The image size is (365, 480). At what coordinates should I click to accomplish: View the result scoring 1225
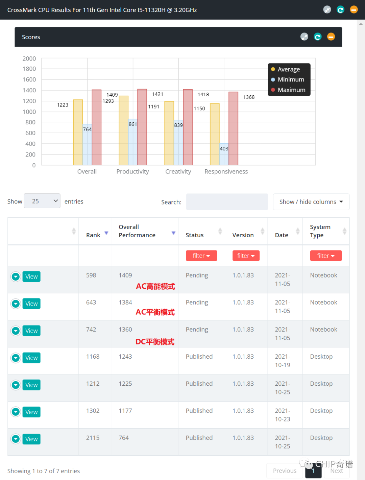pyautogui.click(x=31, y=385)
